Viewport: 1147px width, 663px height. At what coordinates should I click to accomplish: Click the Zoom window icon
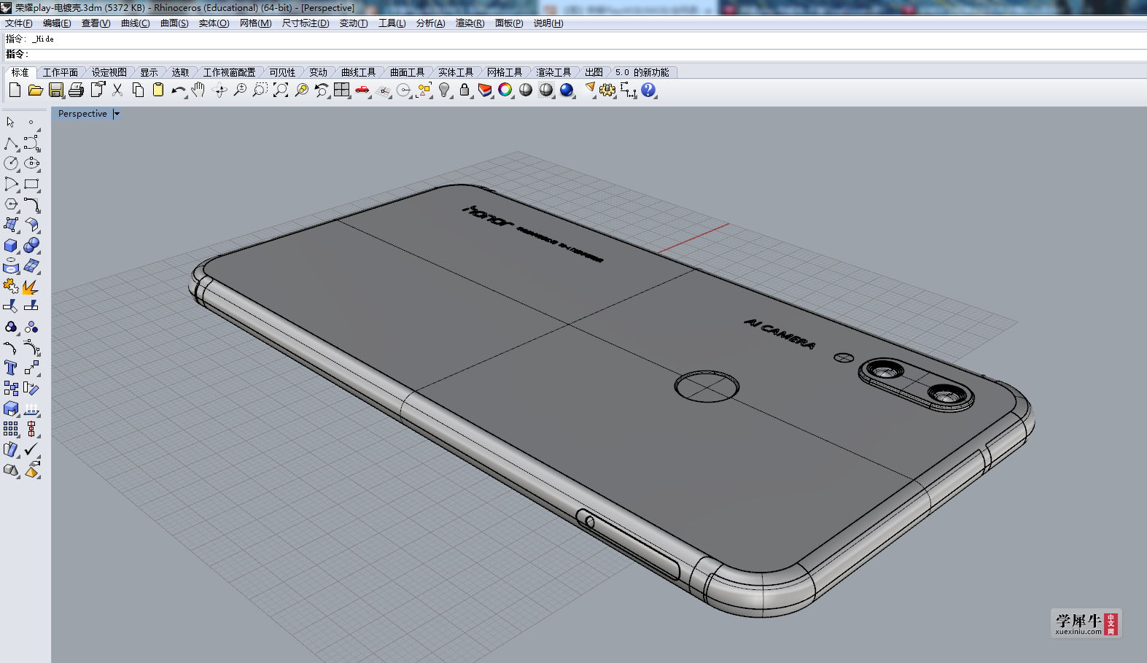tap(260, 90)
